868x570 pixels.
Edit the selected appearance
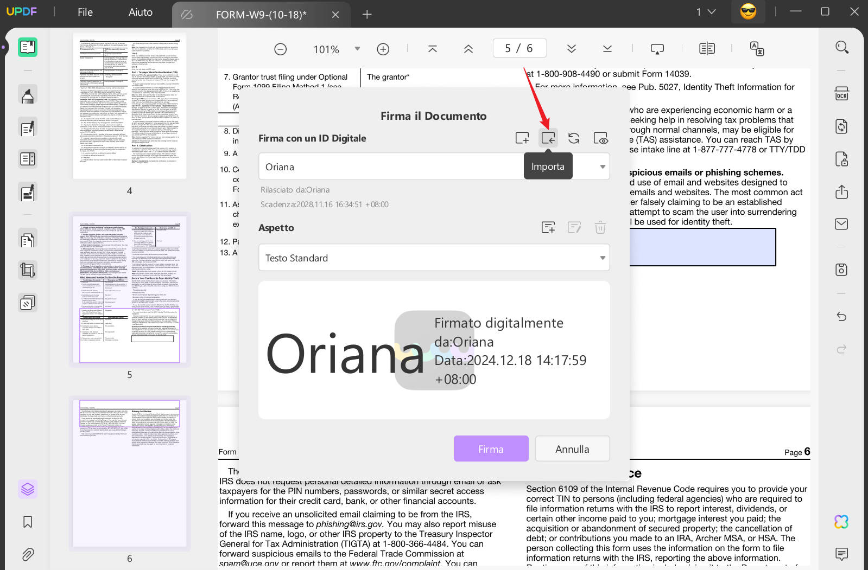coord(574,228)
